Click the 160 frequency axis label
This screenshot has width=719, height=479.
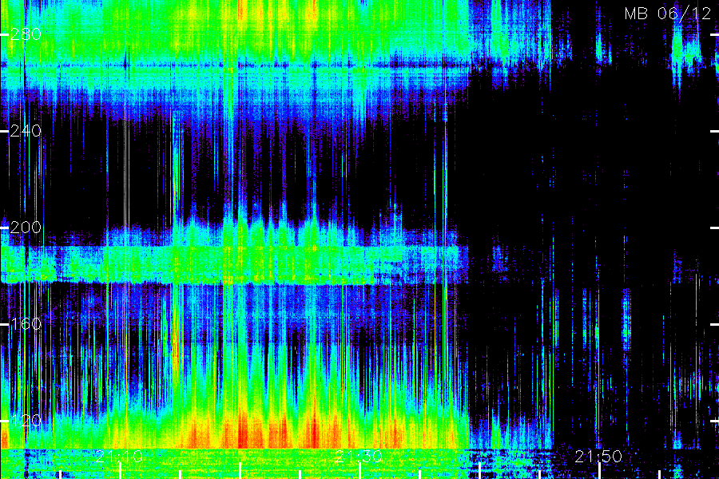(x=26, y=324)
